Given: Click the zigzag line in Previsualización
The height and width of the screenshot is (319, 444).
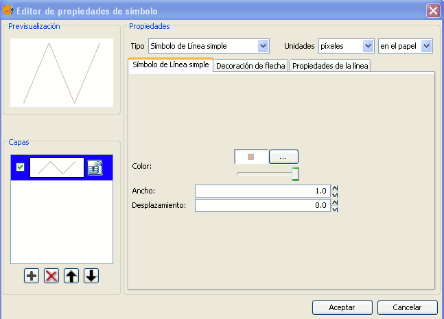Looking at the screenshot, I should (62, 73).
